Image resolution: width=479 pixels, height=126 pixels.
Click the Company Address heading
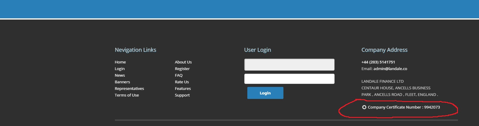coord(384,50)
